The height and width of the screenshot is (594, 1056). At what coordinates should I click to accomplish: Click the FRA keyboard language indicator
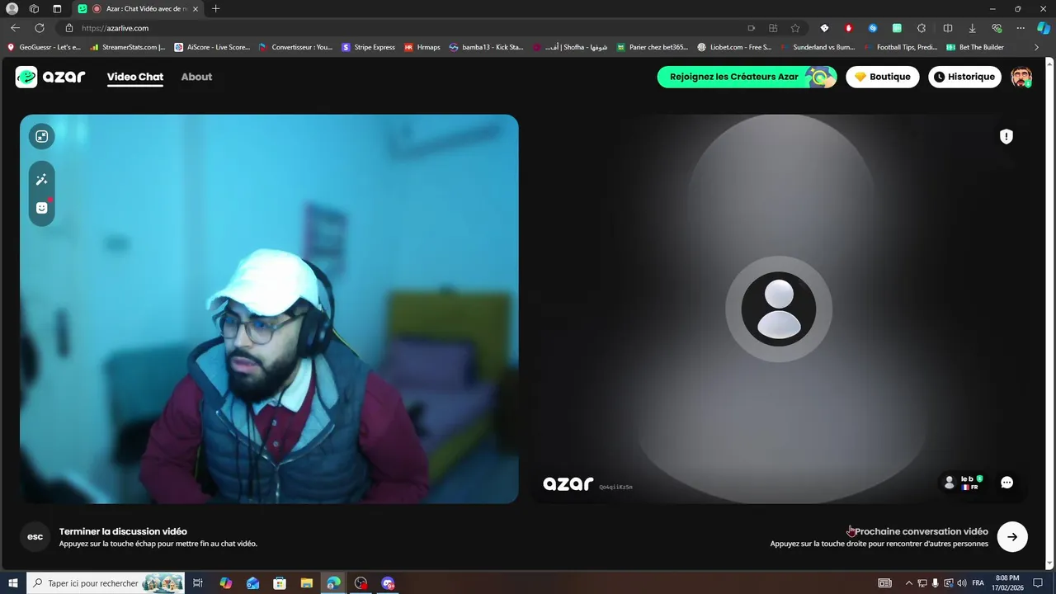978,583
